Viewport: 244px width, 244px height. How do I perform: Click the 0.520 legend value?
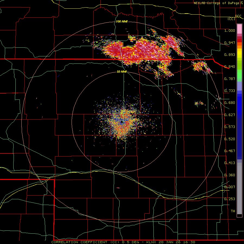coord(230,139)
